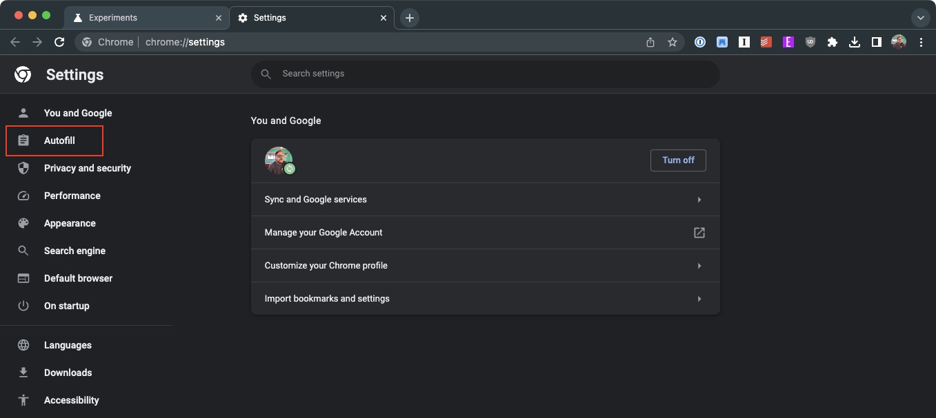Bookmark this tab with the star icon
936x418 pixels.
click(673, 42)
